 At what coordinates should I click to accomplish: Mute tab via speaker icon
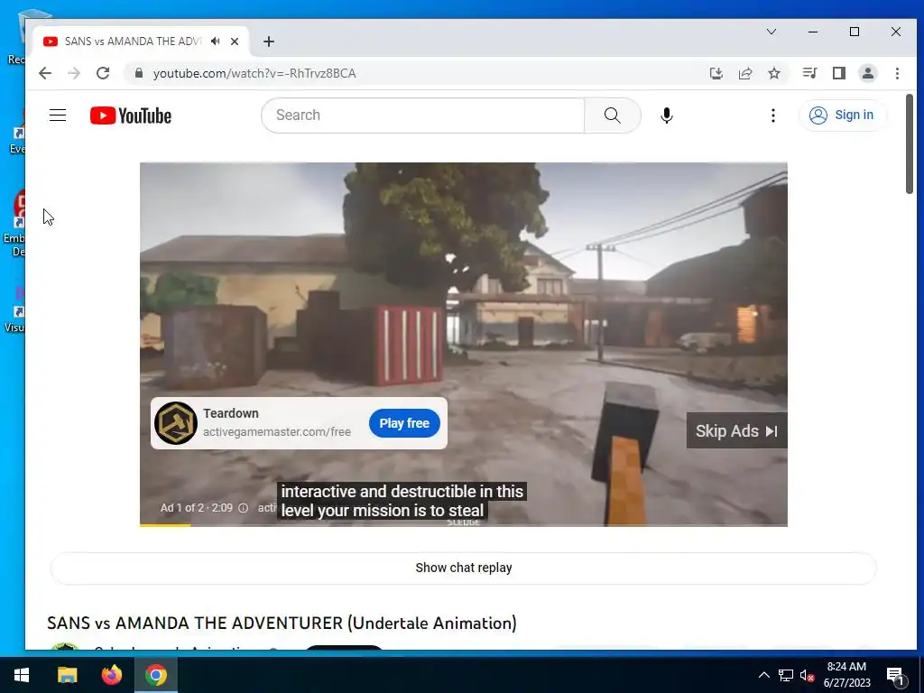pos(216,42)
